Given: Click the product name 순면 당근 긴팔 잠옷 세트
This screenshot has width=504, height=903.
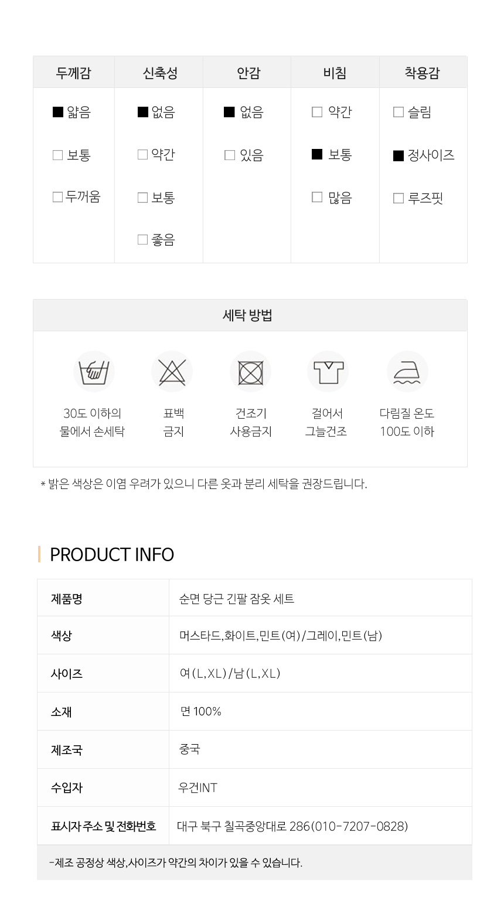Looking at the screenshot, I should pyautogui.click(x=237, y=599).
